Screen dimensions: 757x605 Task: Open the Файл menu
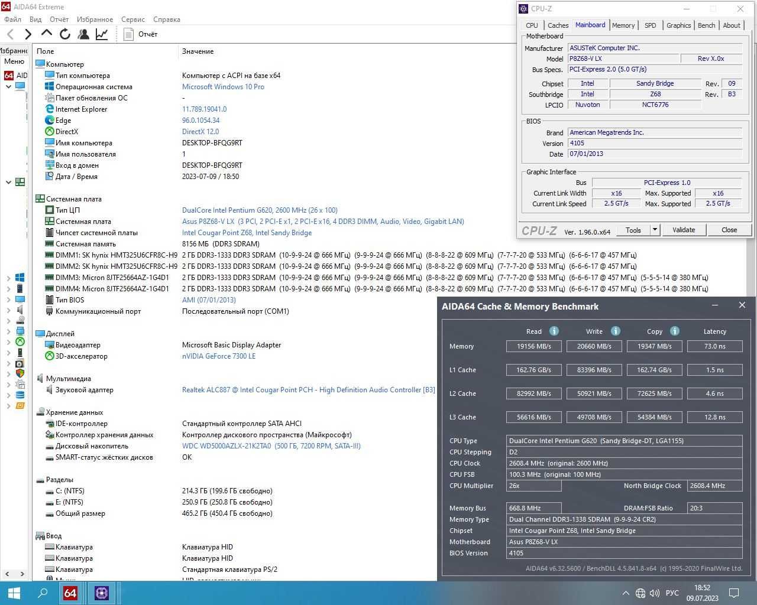[12, 19]
